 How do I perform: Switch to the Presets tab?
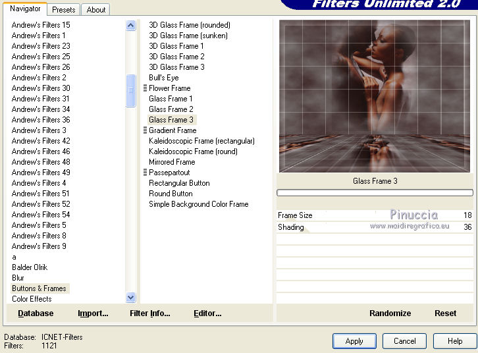pyautogui.click(x=63, y=10)
